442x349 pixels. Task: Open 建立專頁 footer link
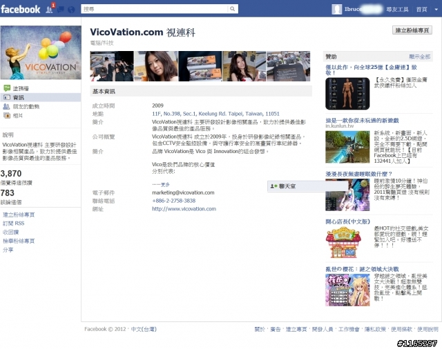click(296, 329)
